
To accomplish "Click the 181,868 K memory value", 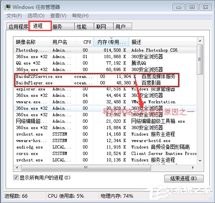I will point(115,57).
